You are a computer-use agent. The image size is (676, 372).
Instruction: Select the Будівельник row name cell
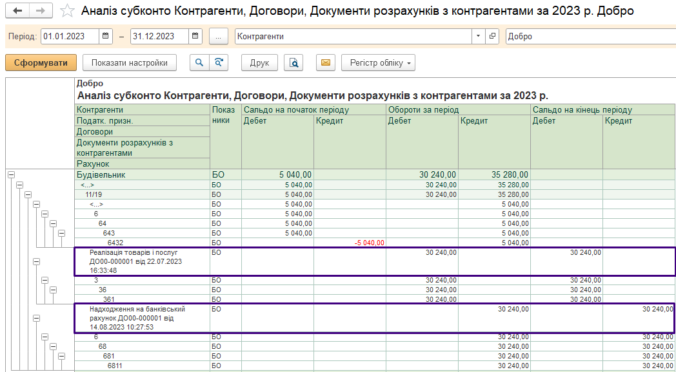point(143,174)
